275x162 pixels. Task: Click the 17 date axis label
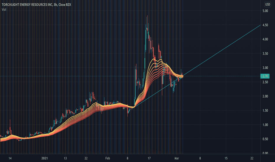point(149,158)
